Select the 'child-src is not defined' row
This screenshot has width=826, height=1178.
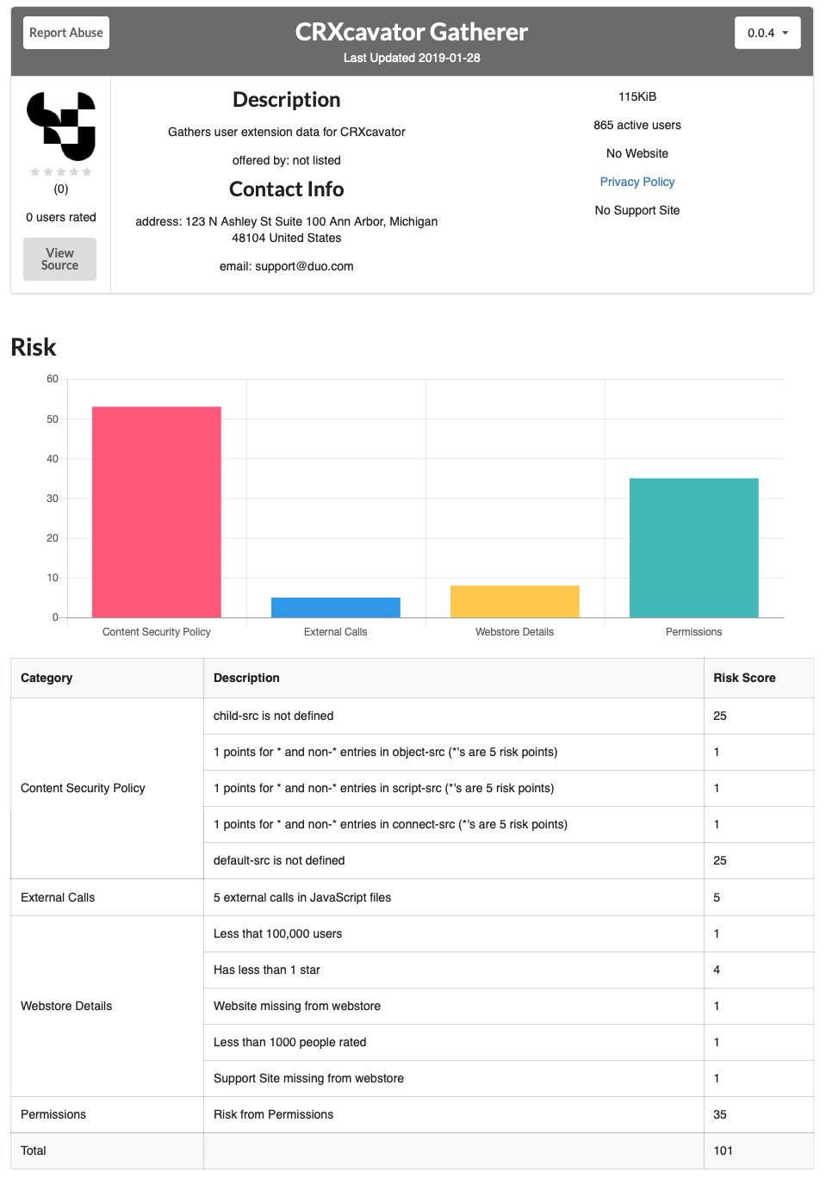274,716
